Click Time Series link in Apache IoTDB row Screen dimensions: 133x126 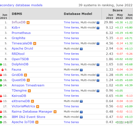coord(71,122)
